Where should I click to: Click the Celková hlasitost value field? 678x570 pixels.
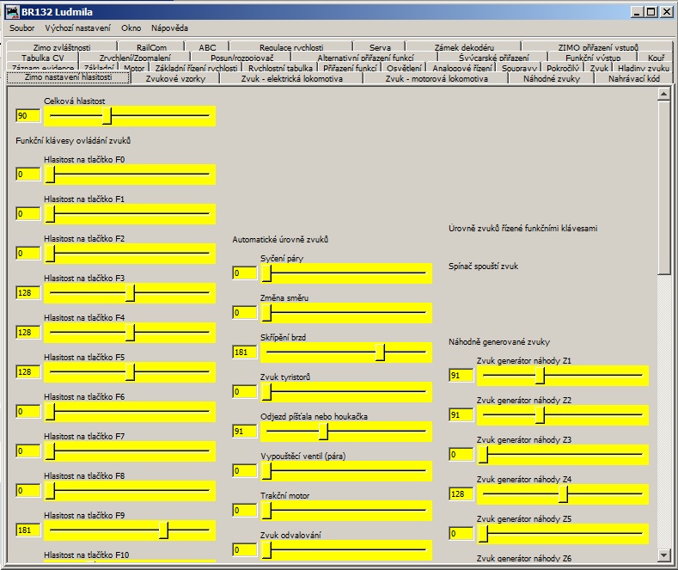pyautogui.click(x=27, y=116)
